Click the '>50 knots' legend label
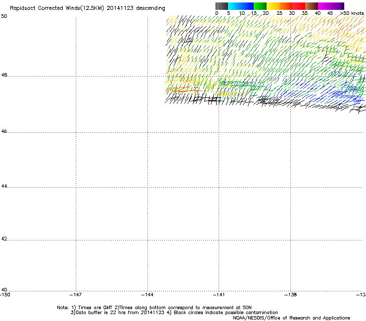The height and width of the screenshot is (321, 366). click(x=352, y=13)
